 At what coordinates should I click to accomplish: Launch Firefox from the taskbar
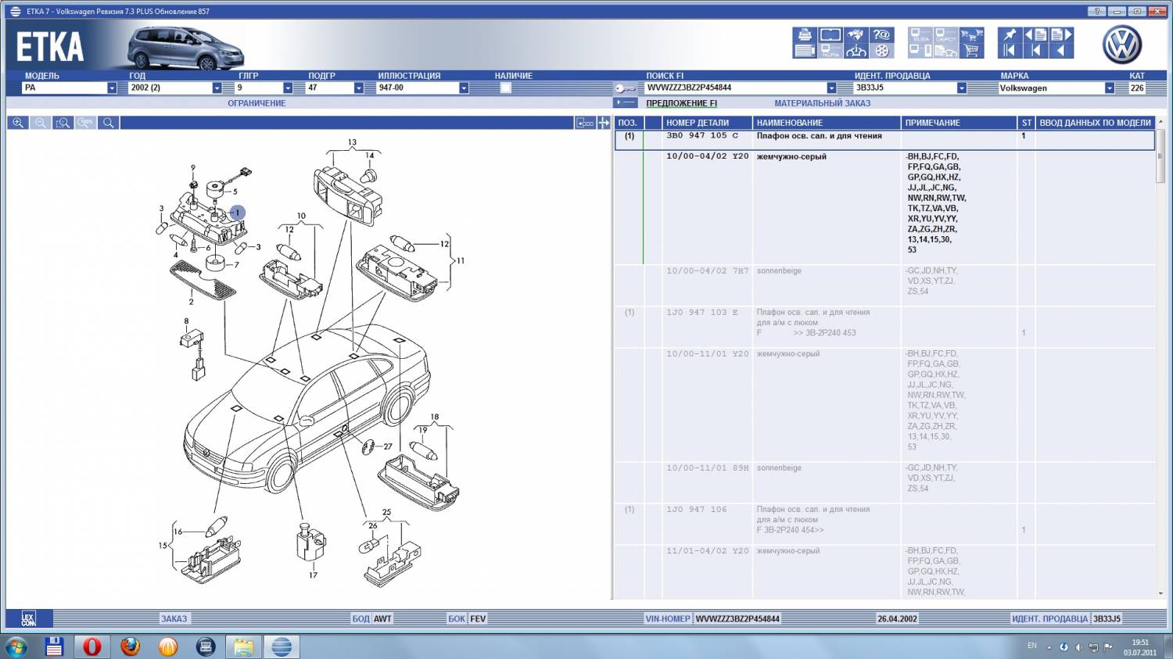(130, 646)
